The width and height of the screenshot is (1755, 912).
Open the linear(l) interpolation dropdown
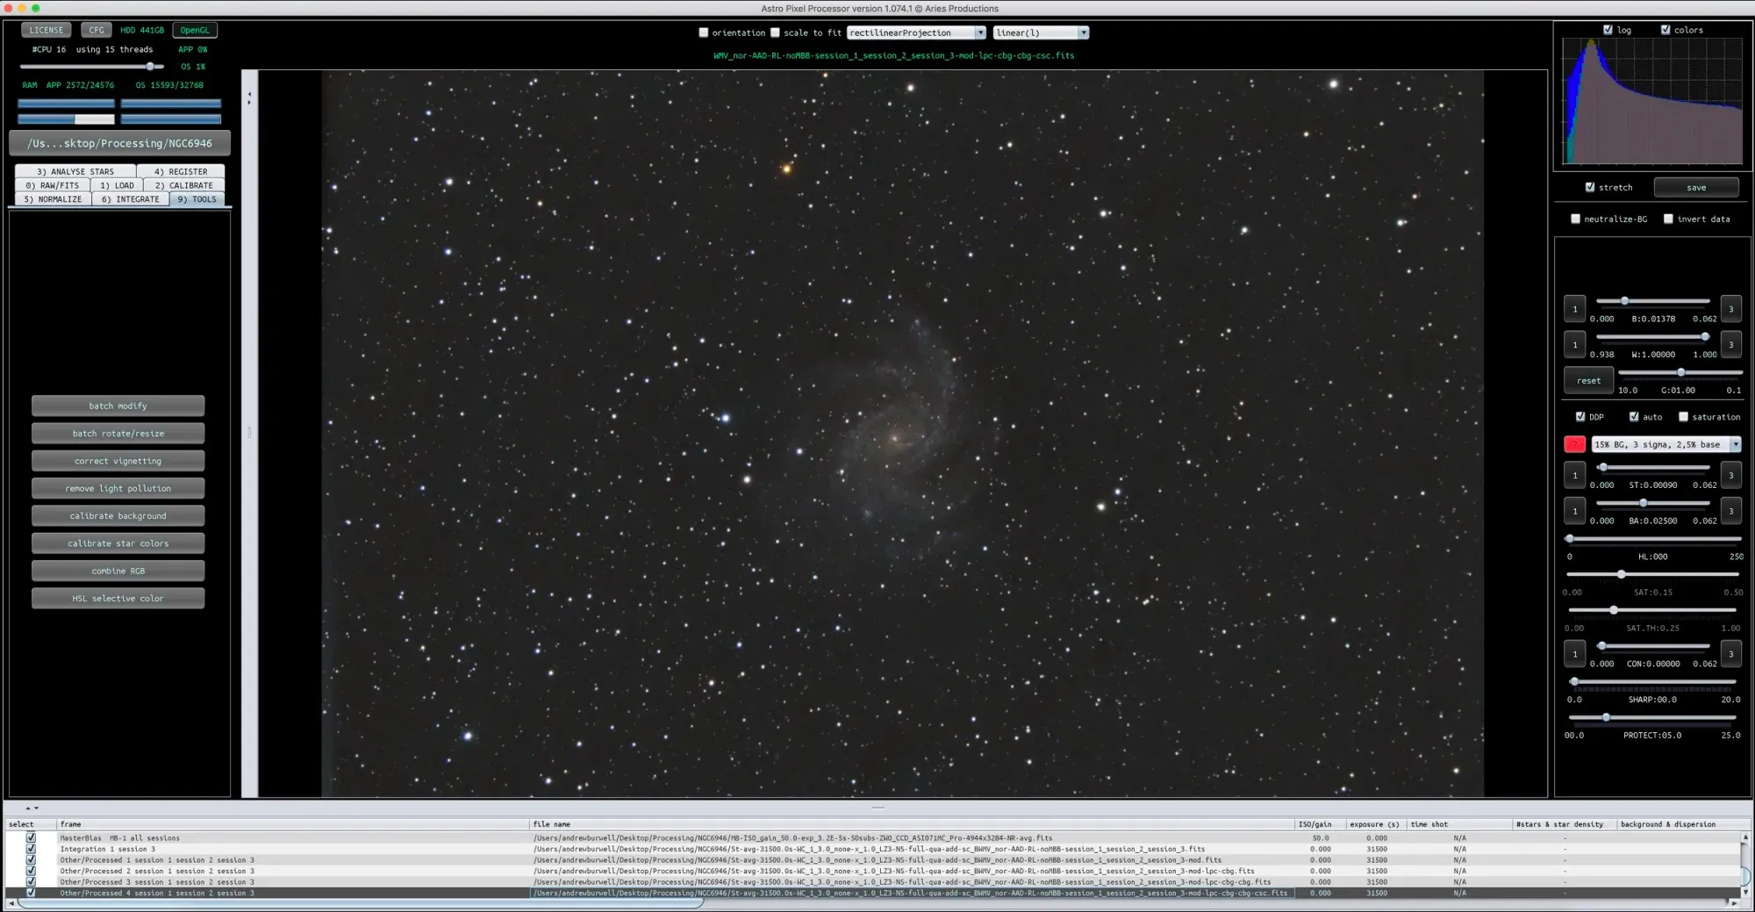pyautogui.click(x=1041, y=33)
